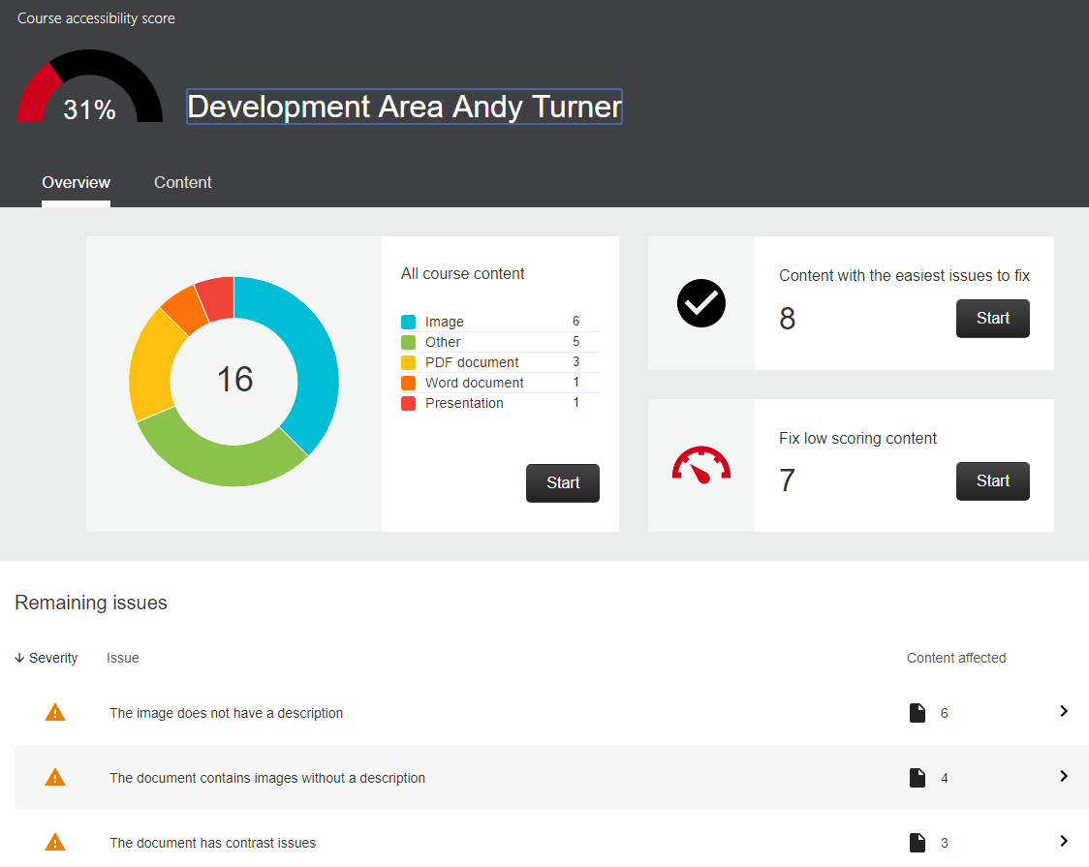Click the red speedometer low-scoring icon
This screenshot has height=867, width=1089.
[x=700, y=465]
